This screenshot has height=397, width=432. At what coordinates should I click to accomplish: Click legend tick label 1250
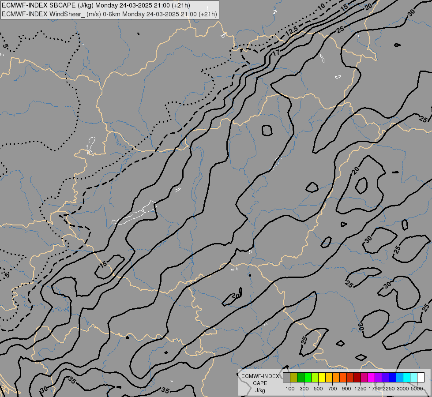[x=361, y=389]
